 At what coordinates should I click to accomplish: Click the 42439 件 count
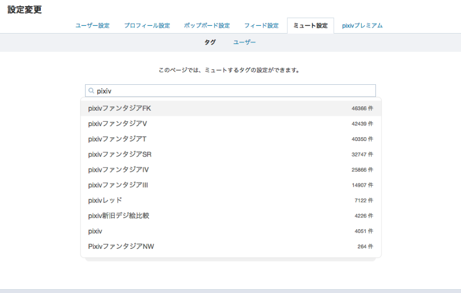[x=362, y=124]
